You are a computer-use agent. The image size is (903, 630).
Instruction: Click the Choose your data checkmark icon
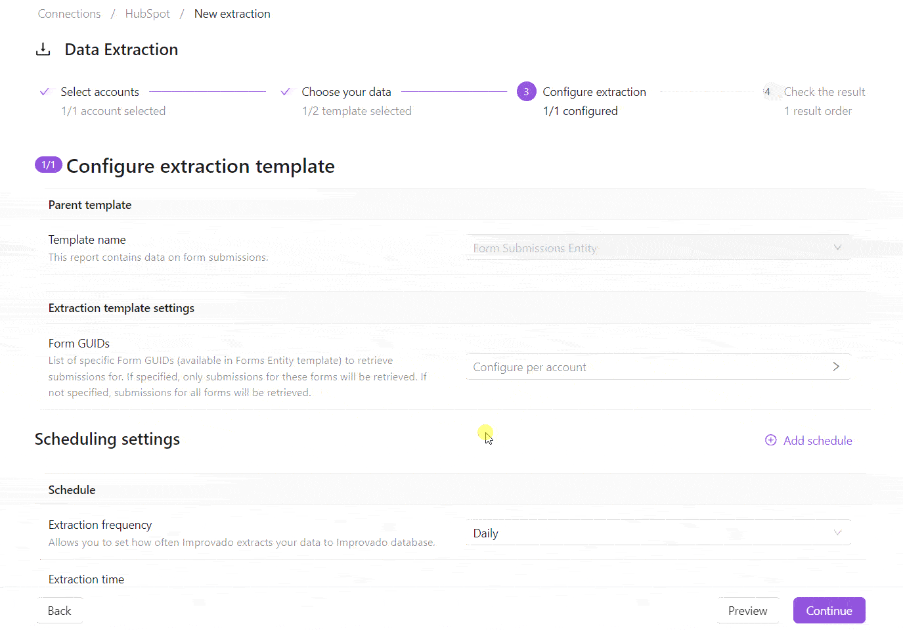[x=285, y=92]
